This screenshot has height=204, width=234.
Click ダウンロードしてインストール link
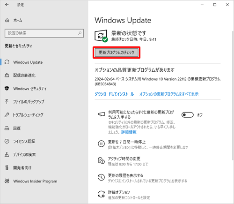pyautogui.click(x=114, y=94)
